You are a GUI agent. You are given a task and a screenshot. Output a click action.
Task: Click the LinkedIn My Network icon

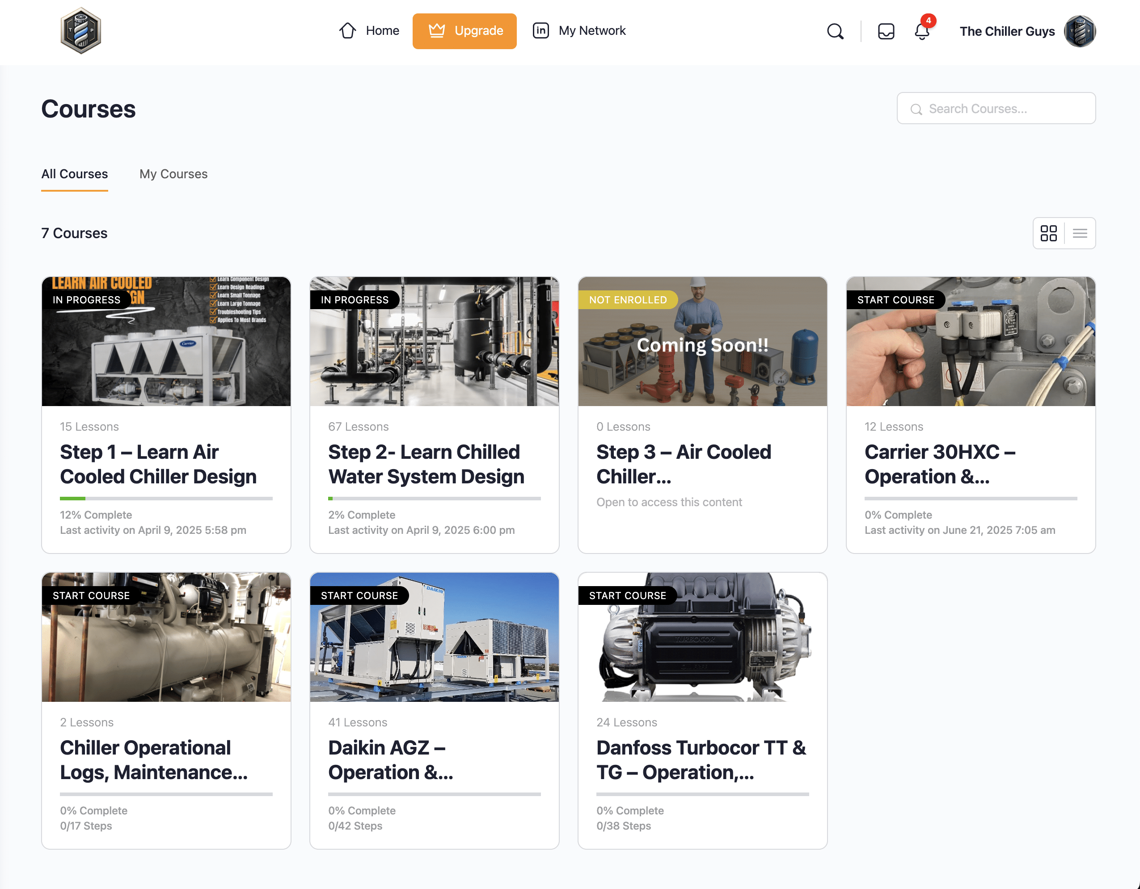(541, 31)
